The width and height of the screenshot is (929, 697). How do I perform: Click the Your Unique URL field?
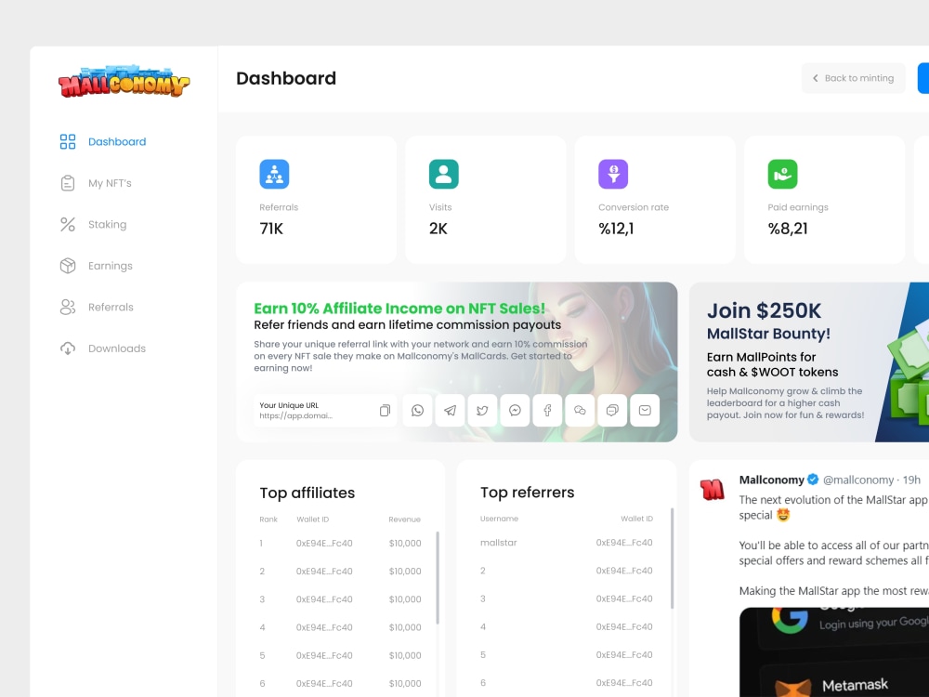tap(325, 410)
